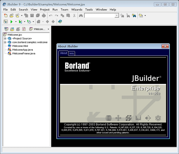Close the About JBuilder dialog

(165, 46)
